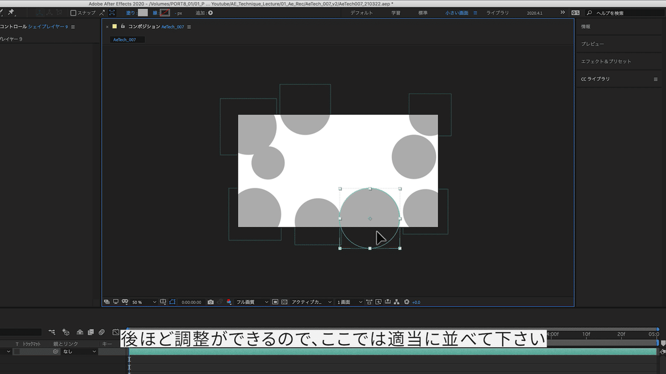Select the AeTech_007 composition tab
The width and height of the screenshot is (666, 374).
125,40
